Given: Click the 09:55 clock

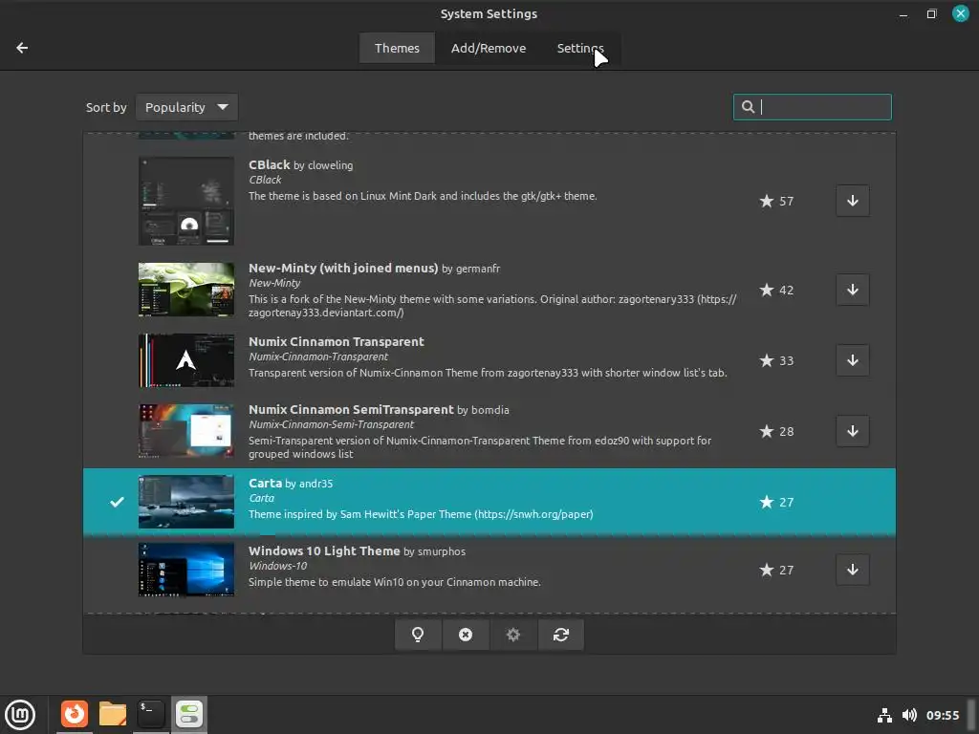Looking at the screenshot, I should point(942,715).
